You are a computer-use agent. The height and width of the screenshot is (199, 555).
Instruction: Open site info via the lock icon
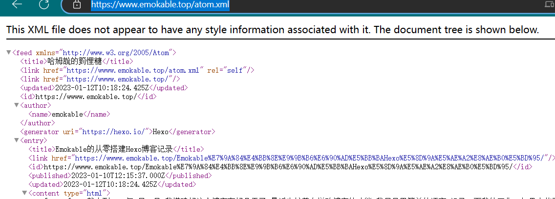pyautogui.click(x=77, y=5)
